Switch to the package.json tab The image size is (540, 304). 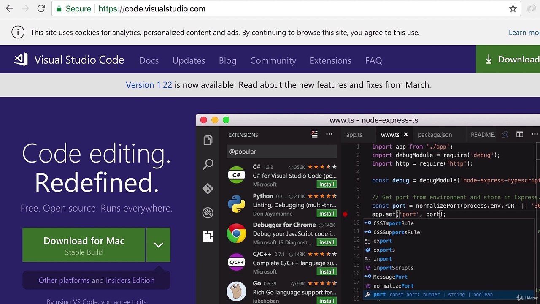pos(435,135)
